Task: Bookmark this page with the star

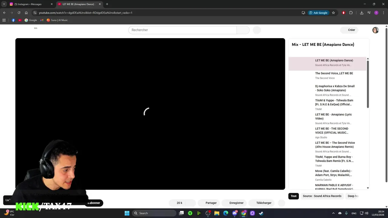Action: [x=333, y=13]
